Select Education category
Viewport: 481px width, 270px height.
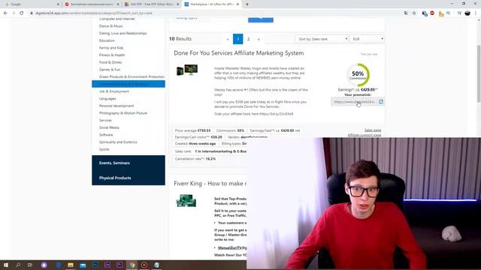[107, 40]
